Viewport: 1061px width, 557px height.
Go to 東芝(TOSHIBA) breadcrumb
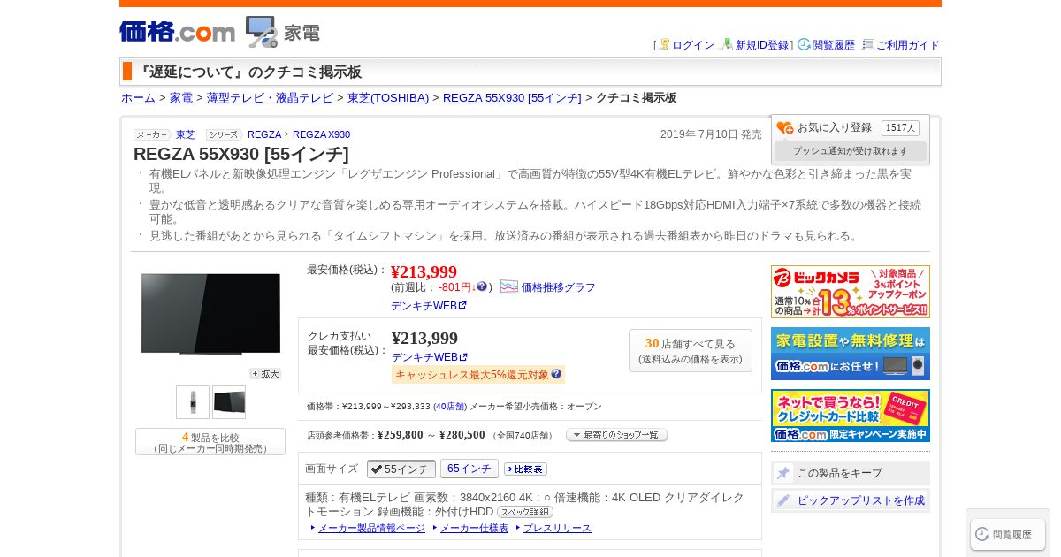click(388, 98)
